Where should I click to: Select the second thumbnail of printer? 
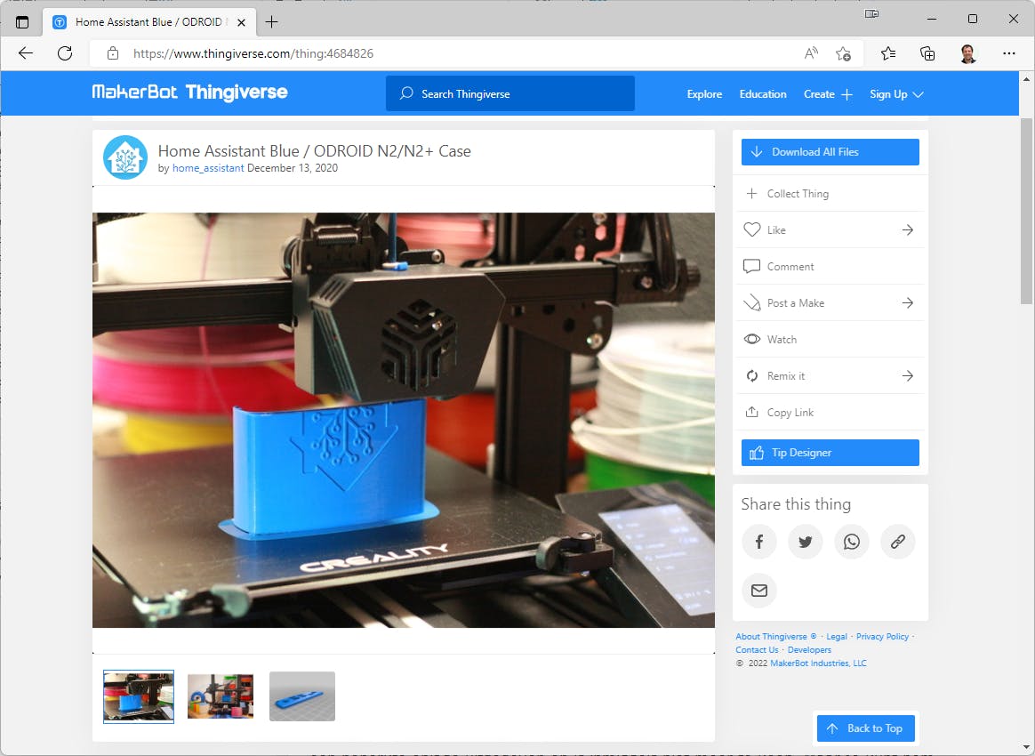[x=221, y=696]
